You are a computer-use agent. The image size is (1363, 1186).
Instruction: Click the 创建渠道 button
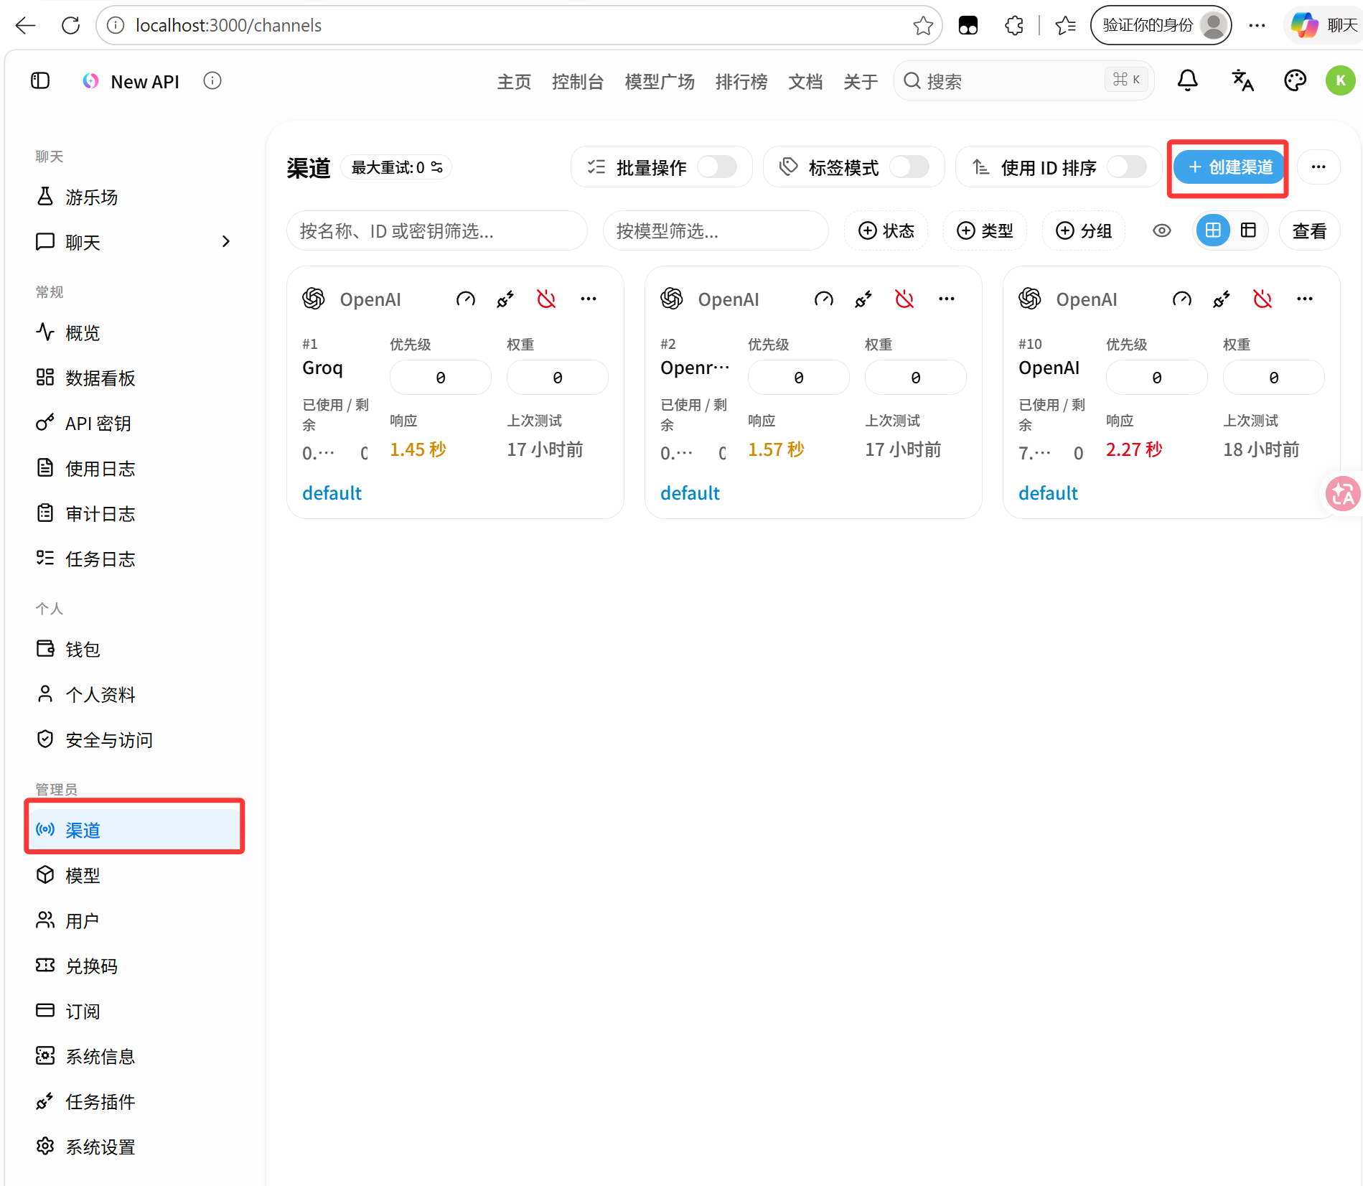point(1229,167)
